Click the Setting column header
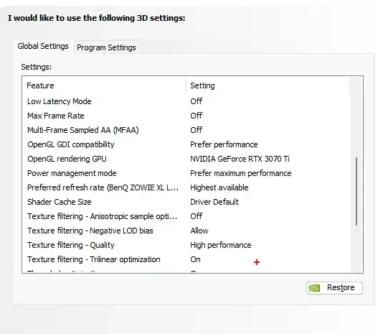This screenshot has width=378, height=334. [x=268, y=85]
